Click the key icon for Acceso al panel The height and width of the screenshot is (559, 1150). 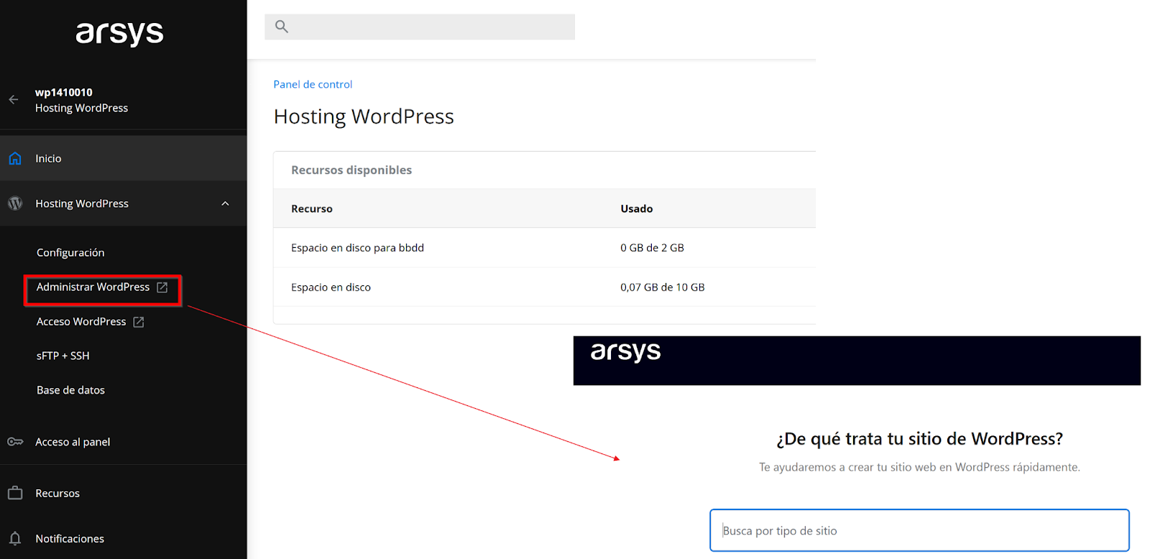coord(15,441)
